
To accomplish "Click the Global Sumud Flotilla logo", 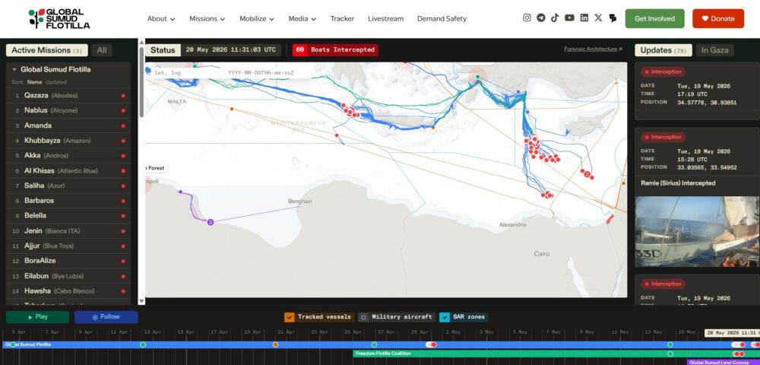I will click(x=59, y=18).
